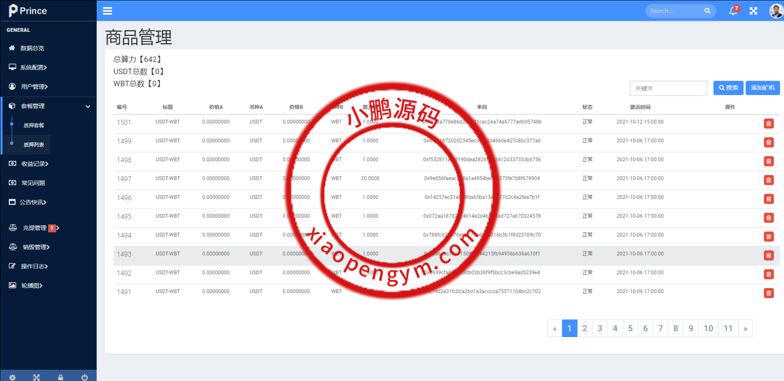Viewport: 784px width, 381px height.
Task: Delete row 1492
Action: (769, 274)
